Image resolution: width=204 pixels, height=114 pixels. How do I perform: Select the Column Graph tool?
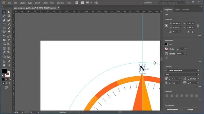(x=9, y=57)
